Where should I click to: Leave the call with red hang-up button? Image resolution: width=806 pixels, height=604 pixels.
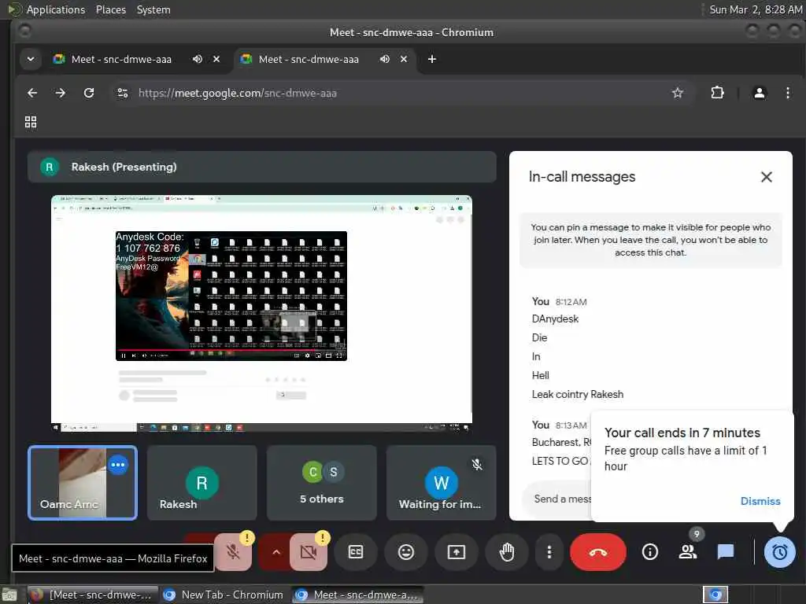598,552
